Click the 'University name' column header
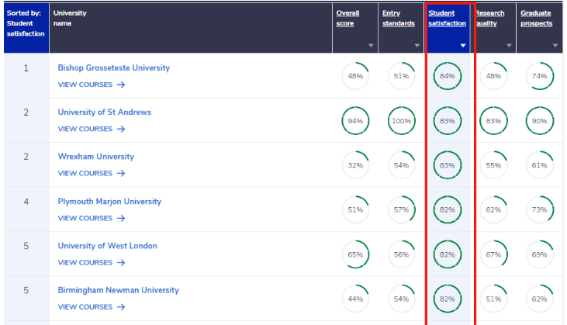Screen dimensions: 567x325 coord(191,28)
